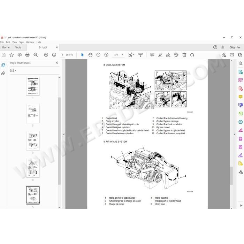This screenshot has height=244, width=244.
Task: Share a link to this file
Action: click(224, 55)
